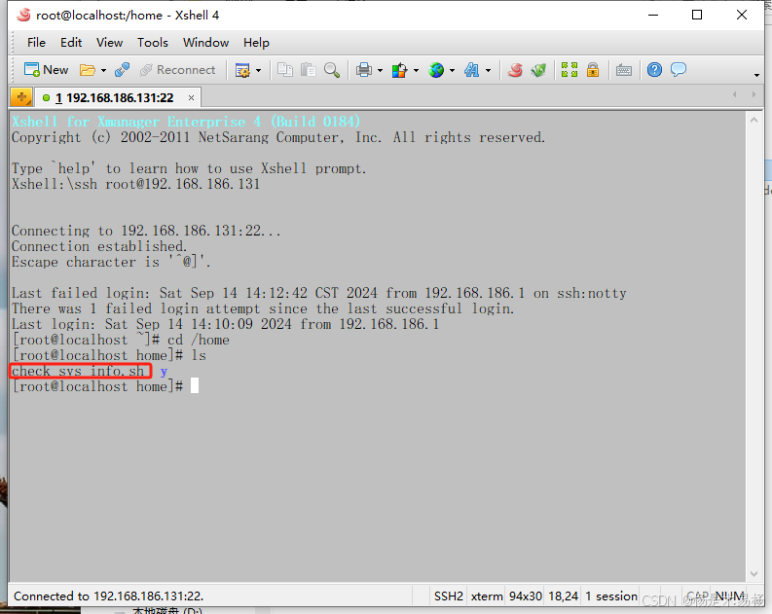Open the Tools menu
Screen dimensions: 772x614
153,43
